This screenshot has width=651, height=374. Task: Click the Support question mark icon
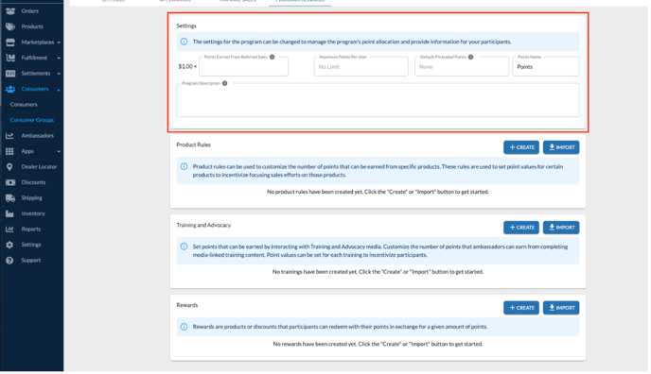coord(9,261)
